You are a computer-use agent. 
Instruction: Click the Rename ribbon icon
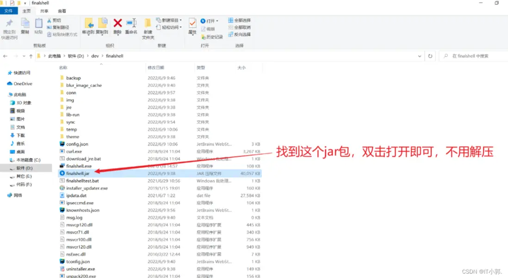click(x=131, y=23)
